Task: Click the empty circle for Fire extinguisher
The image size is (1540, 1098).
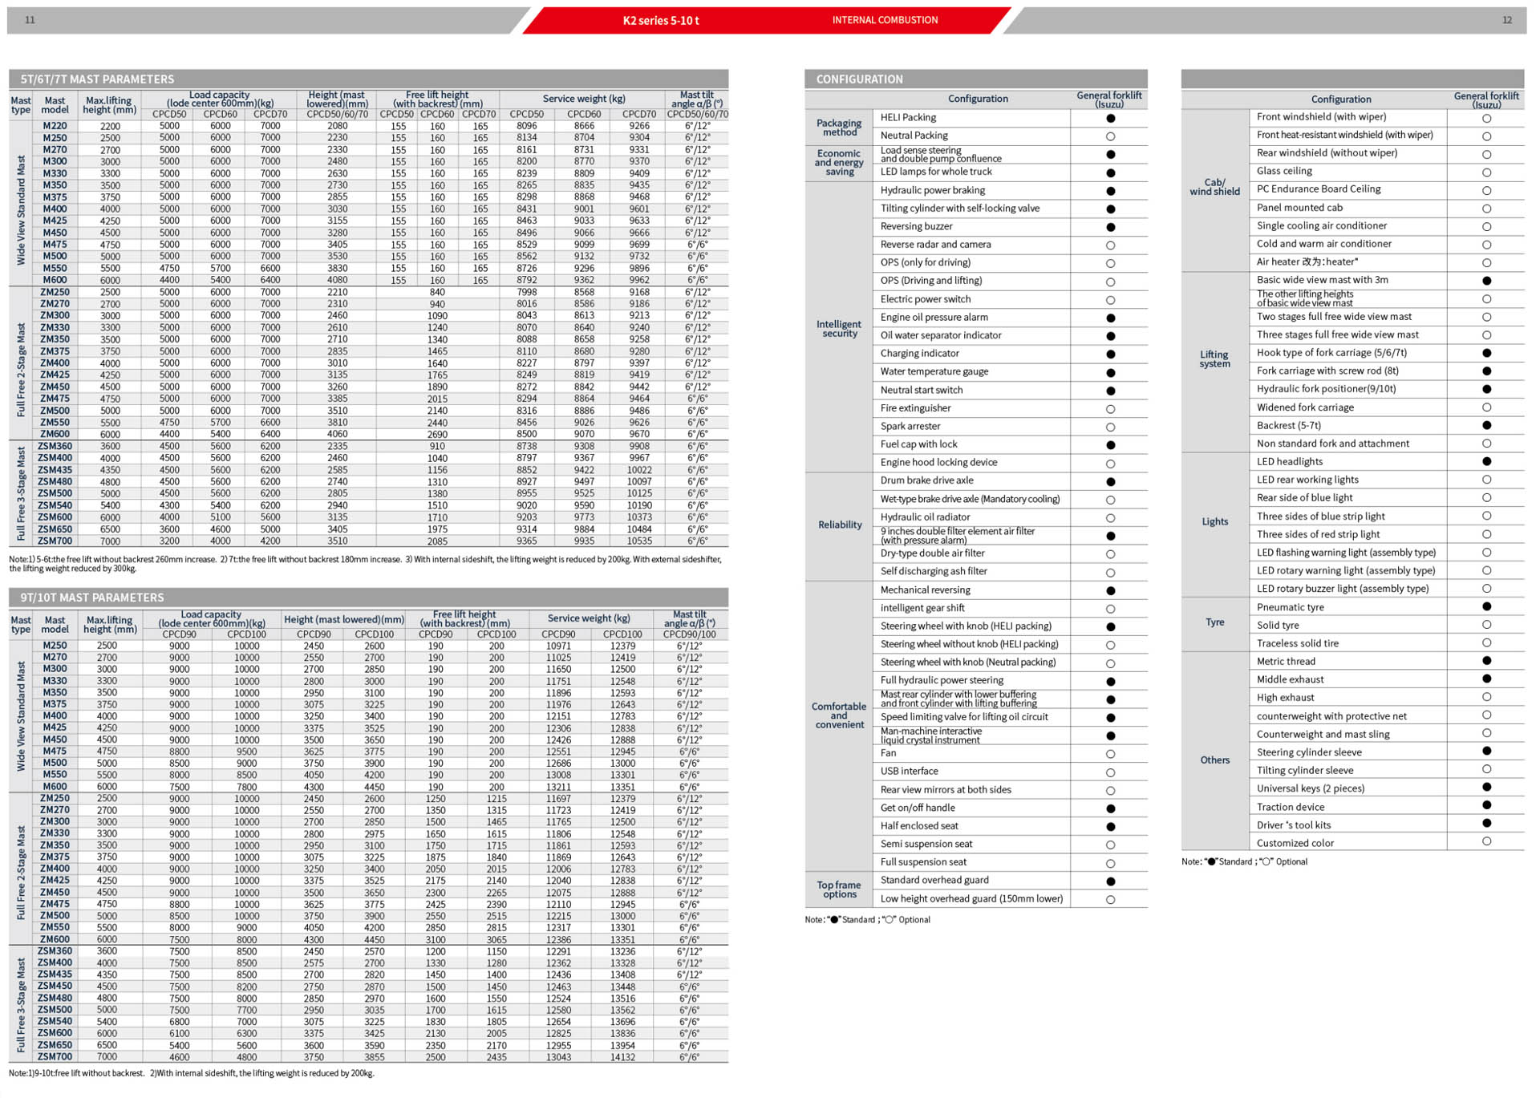Action: (x=1110, y=409)
